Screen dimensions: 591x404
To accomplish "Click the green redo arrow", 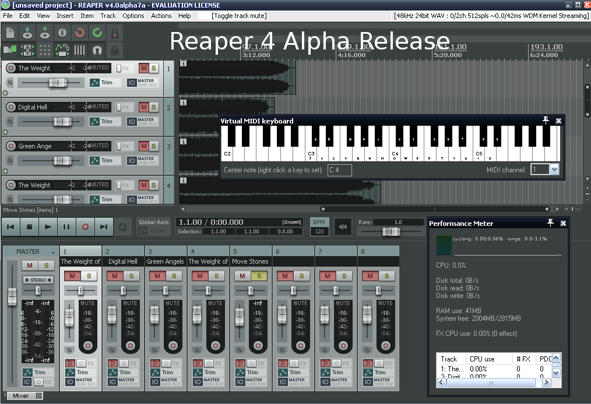I will coord(97,33).
